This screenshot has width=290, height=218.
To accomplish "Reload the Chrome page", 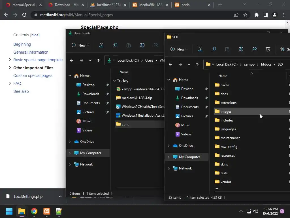I will 24,15.
